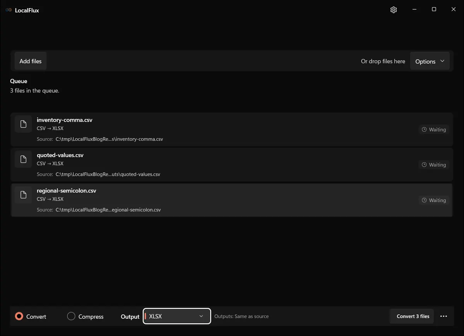Click the LocalFlux infinity logo icon
The height and width of the screenshot is (336, 464).
[x=9, y=10]
